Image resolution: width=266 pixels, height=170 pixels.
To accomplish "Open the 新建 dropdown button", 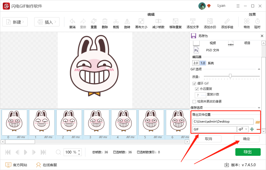I will pyautogui.click(x=15, y=22).
